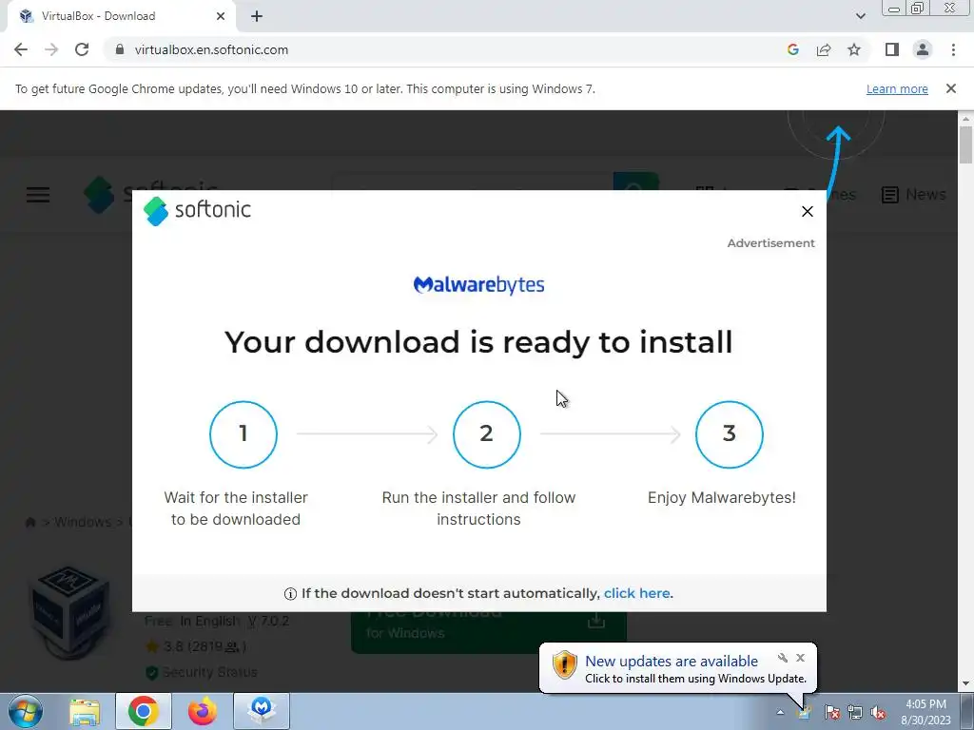Screen dimensions: 974x730
Task: Launch Firefox from the taskbar
Action: point(203,711)
